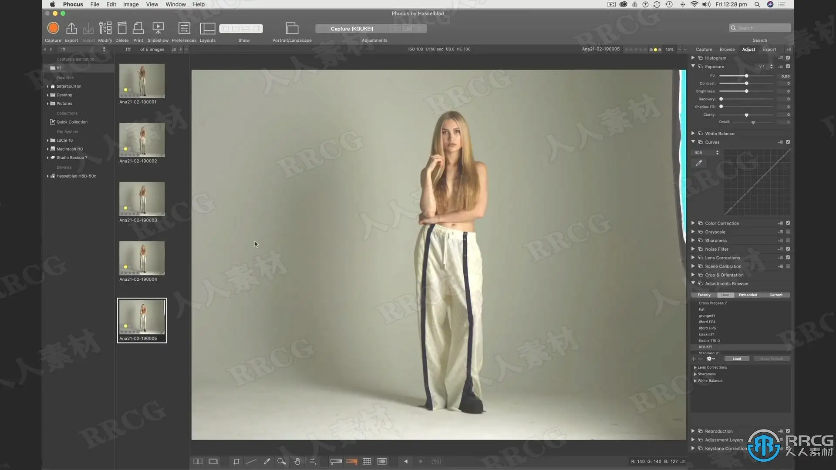Switch to side-by-side compare view icon
Viewport: 836px width, 470px height.
point(198,462)
